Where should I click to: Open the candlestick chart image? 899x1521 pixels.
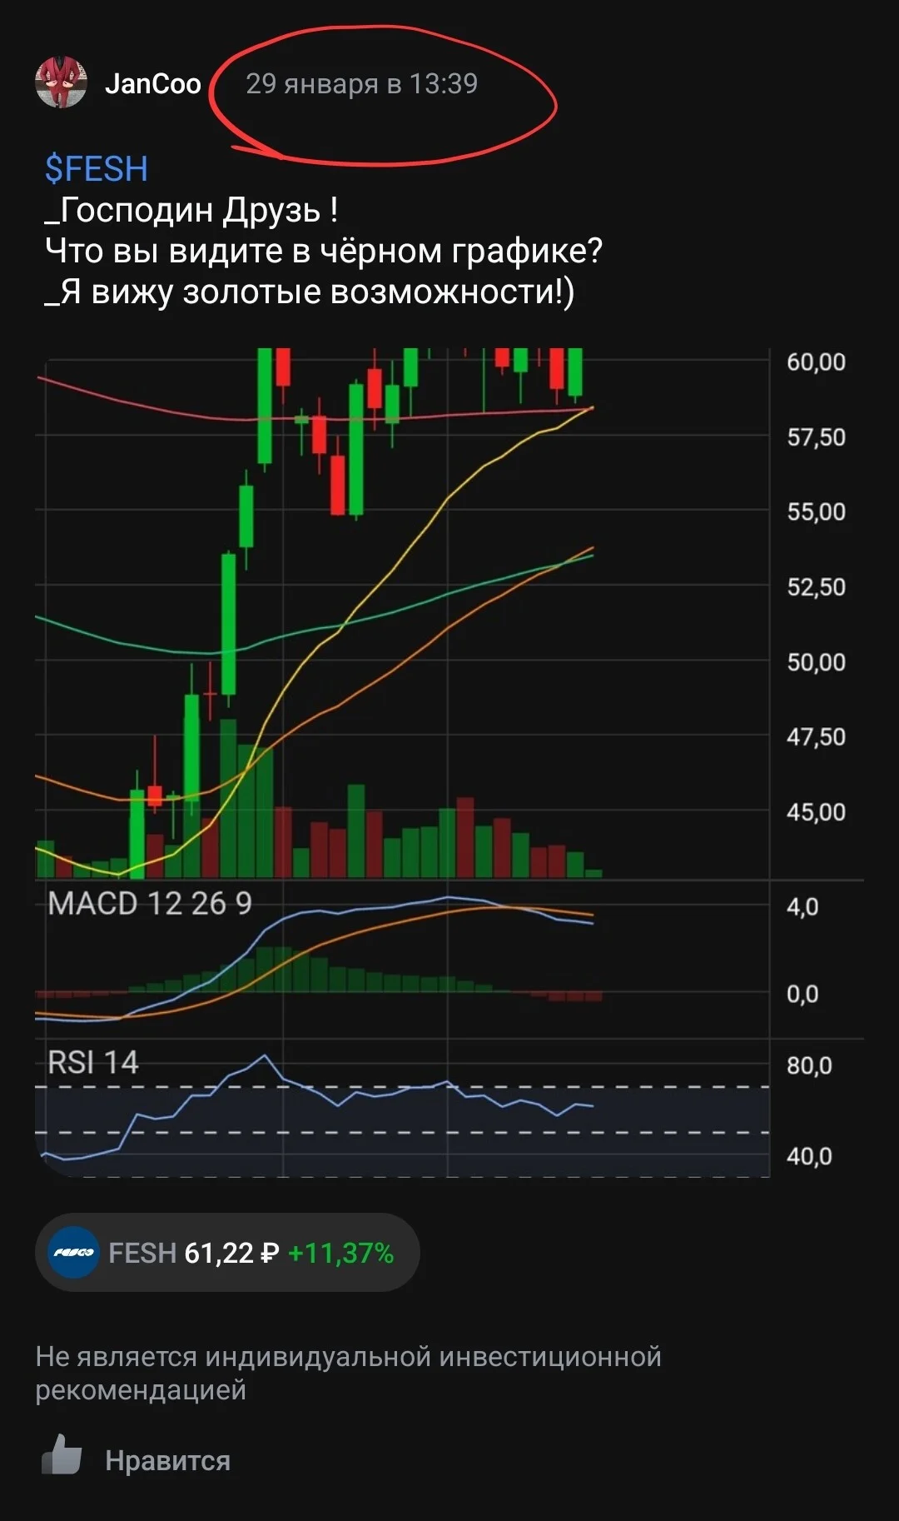pos(449,762)
